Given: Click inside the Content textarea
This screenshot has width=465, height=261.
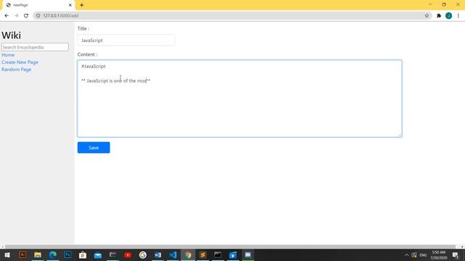Looking at the screenshot, I should (240, 99).
